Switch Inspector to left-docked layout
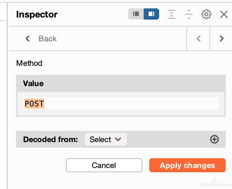This screenshot has height=189, width=232. pos(136,14)
